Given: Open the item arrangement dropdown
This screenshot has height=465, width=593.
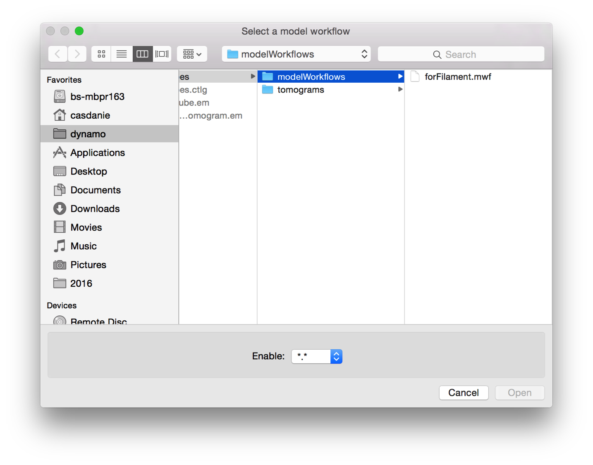Looking at the screenshot, I should coord(192,54).
